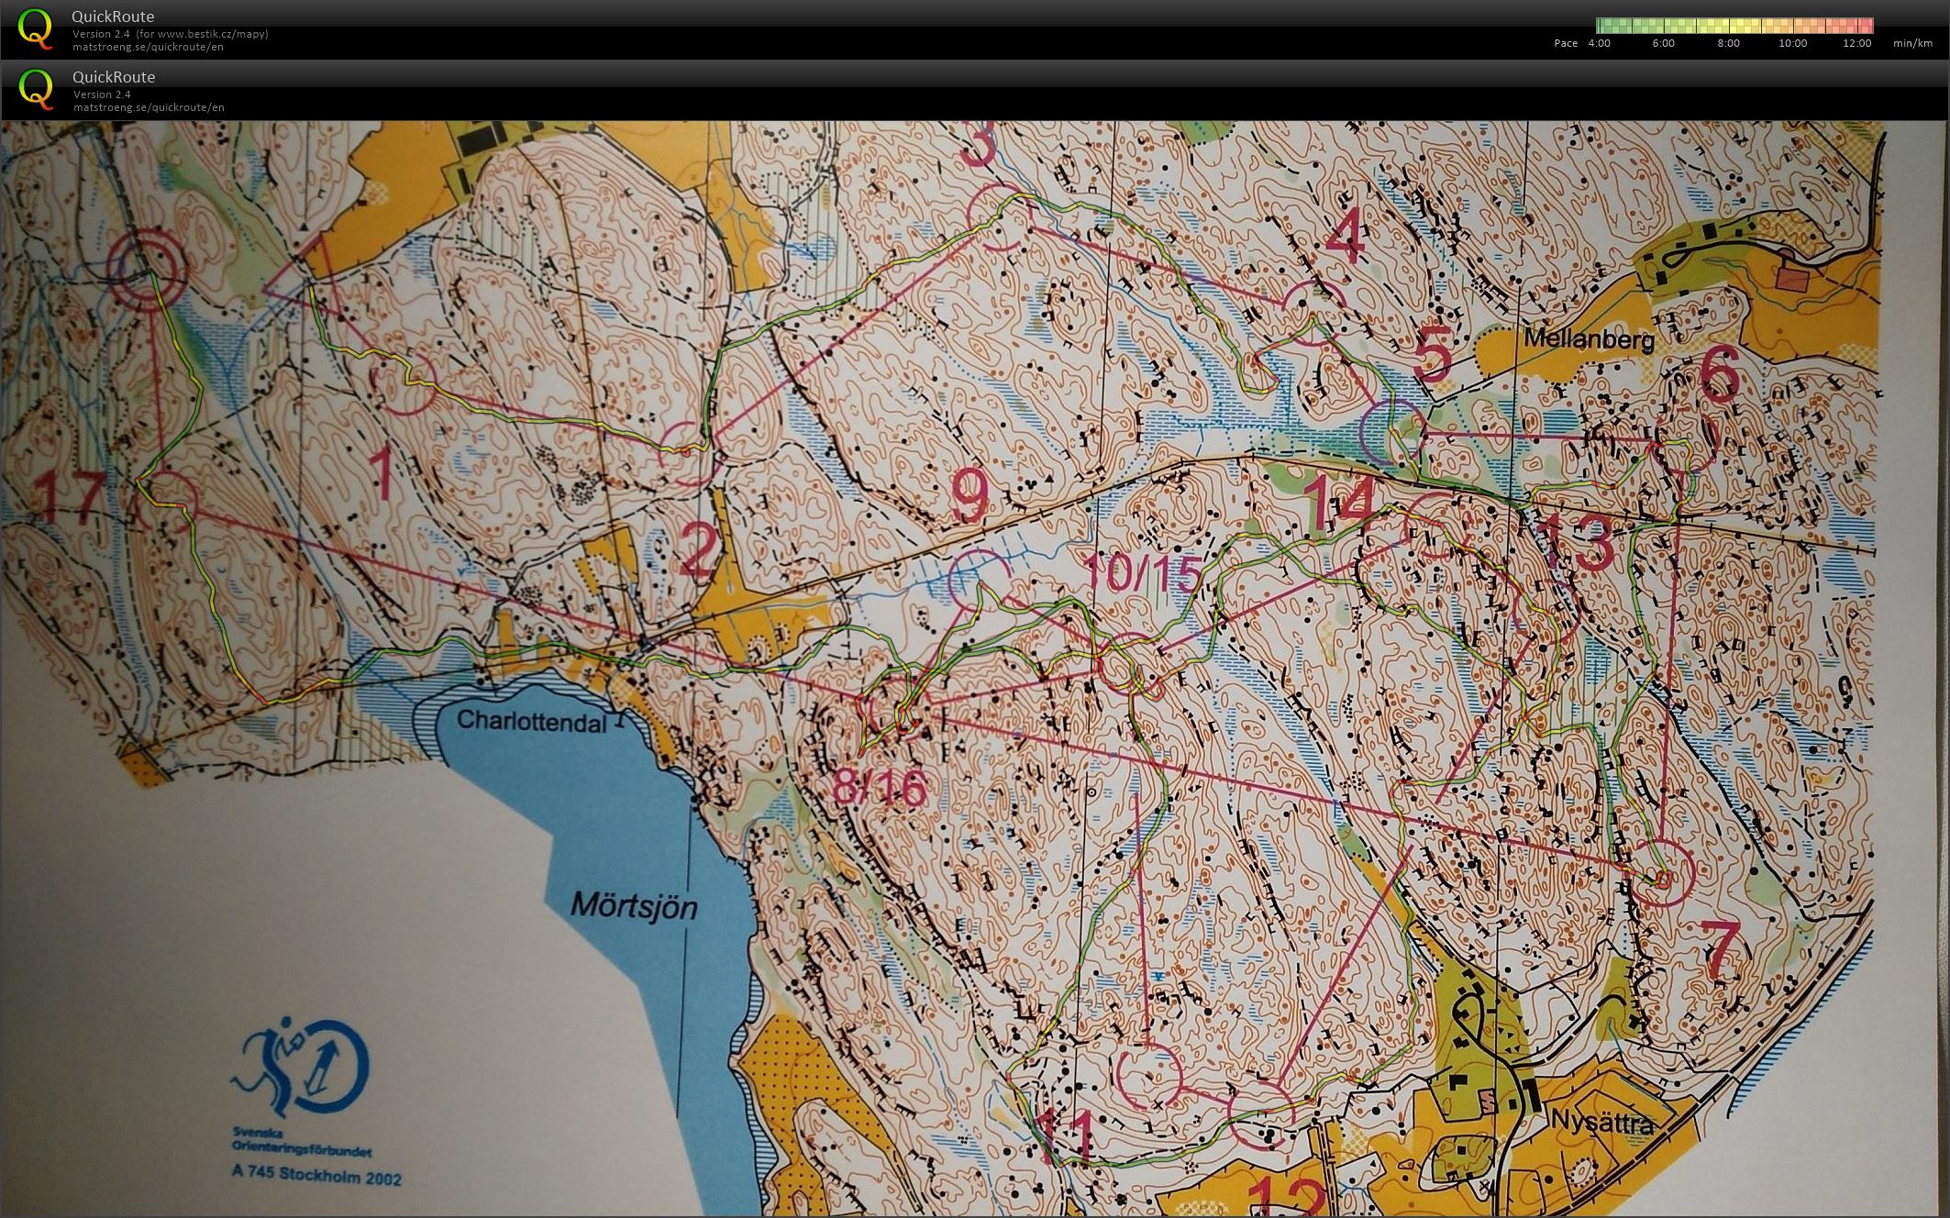Click the Mellanberg place name
Viewport: 1950px width, 1218px height.
1589,339
